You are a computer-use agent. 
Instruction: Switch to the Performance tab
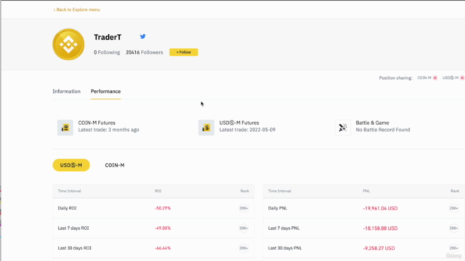(x=105, y=91)
